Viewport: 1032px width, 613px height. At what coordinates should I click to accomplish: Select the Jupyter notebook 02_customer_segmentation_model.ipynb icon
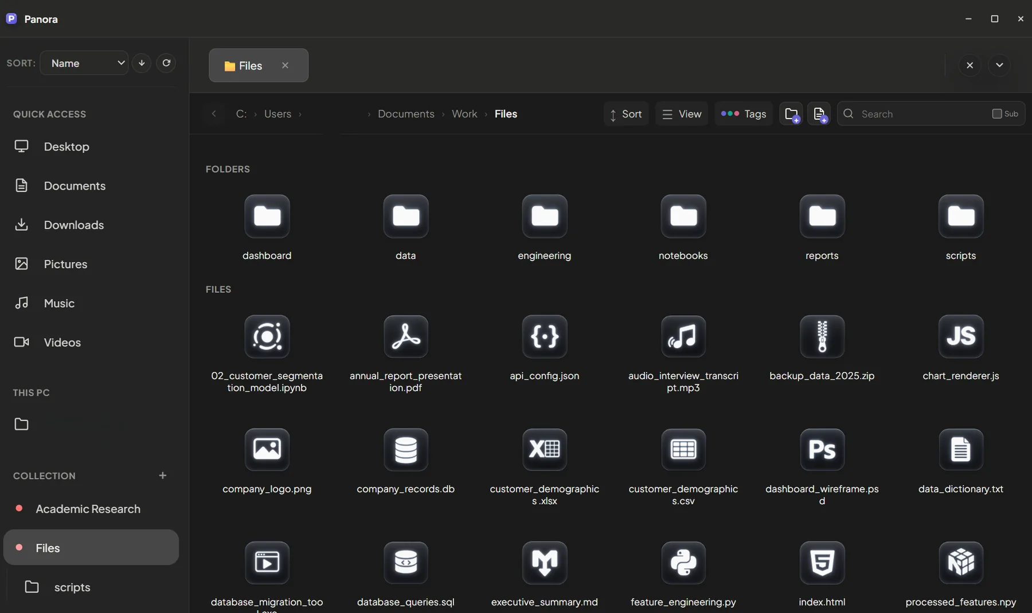click(267, 337)
